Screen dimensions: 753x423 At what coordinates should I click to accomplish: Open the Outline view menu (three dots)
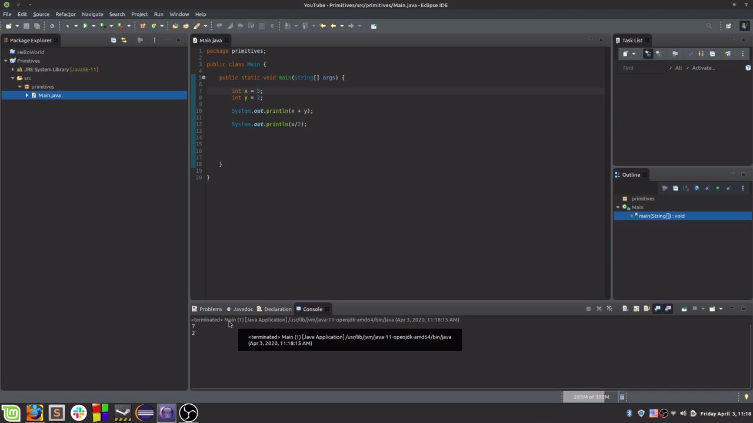click(742, 188)
